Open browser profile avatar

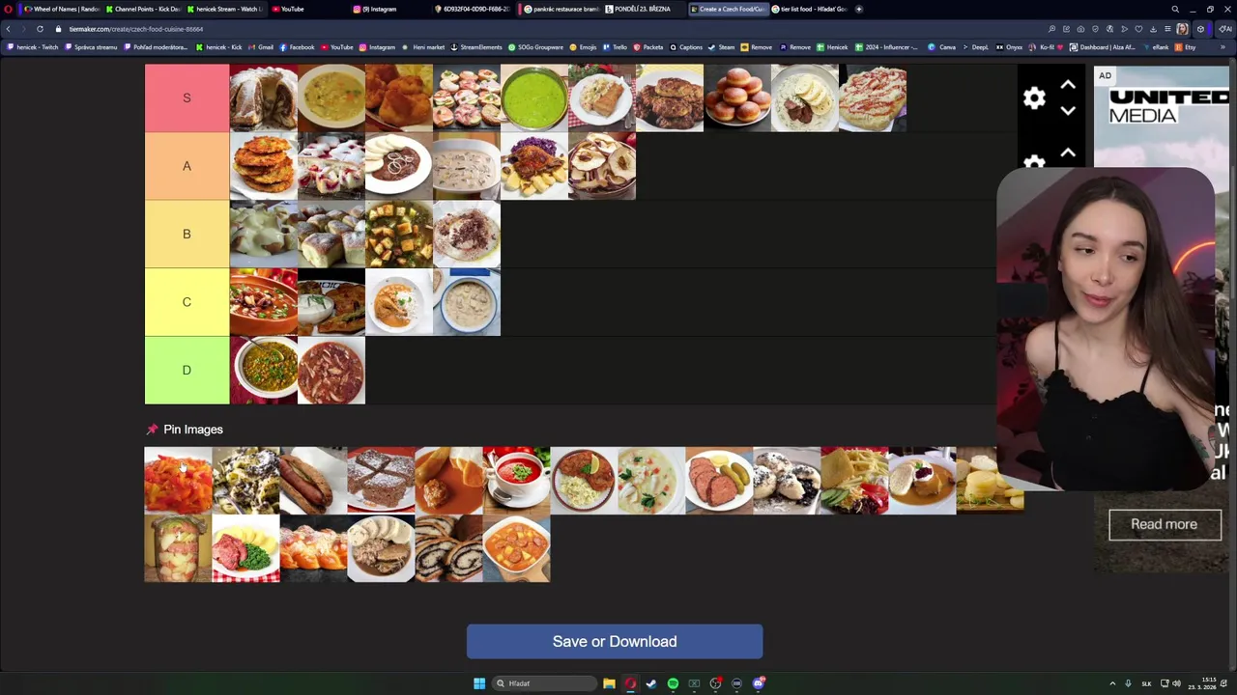1182,29
